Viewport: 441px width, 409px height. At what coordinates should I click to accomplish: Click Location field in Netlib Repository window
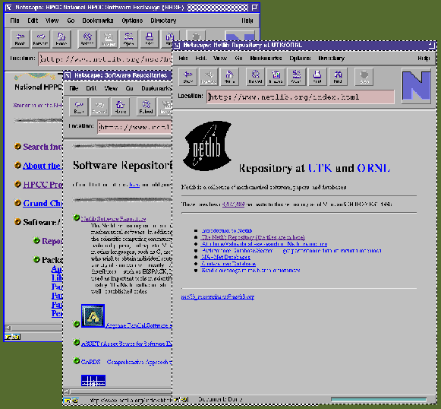(301, 97)
